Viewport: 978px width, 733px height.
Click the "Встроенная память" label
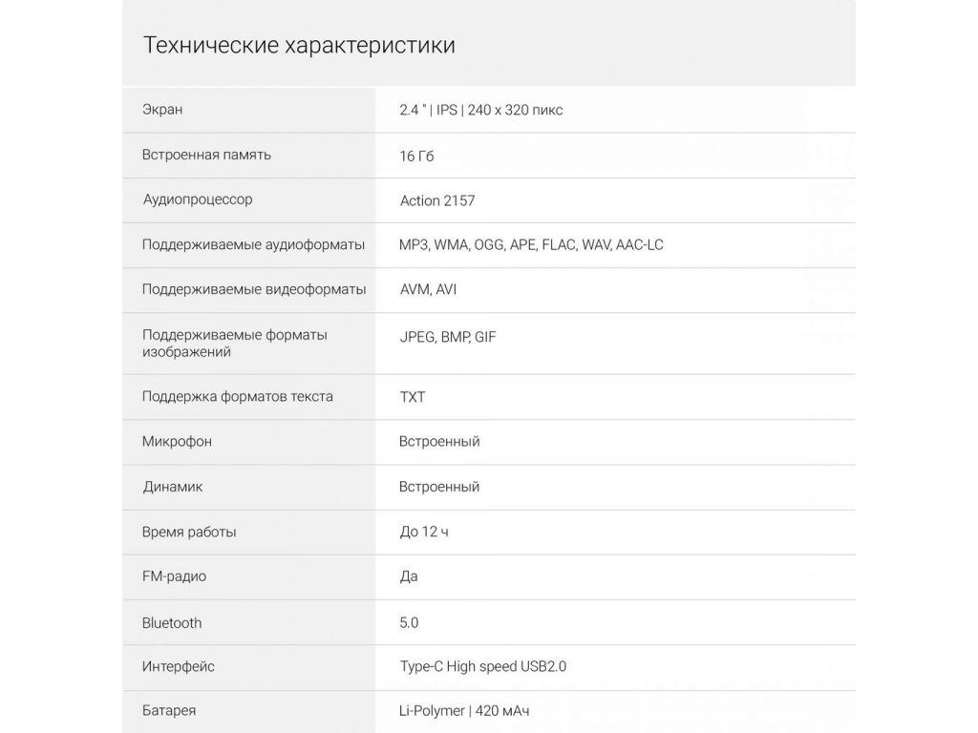click(206, 155)
